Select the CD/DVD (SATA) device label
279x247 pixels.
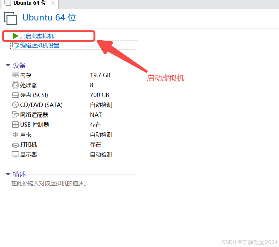click(41, 105)
